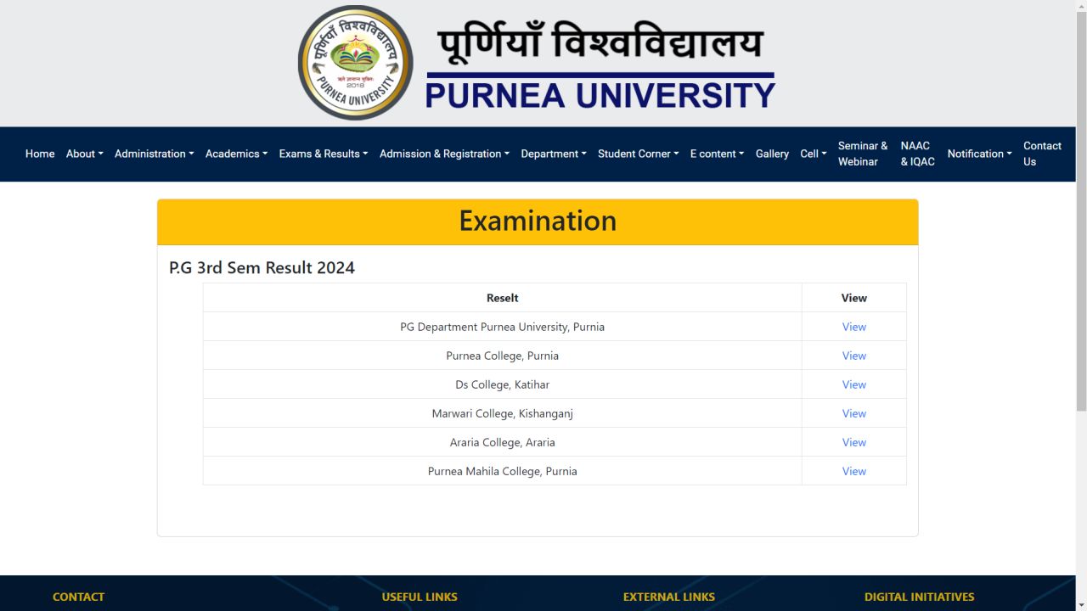Open Exams & Results dropdown
The height and width of the screenshot is (611, 1087).
pos(324,154)
